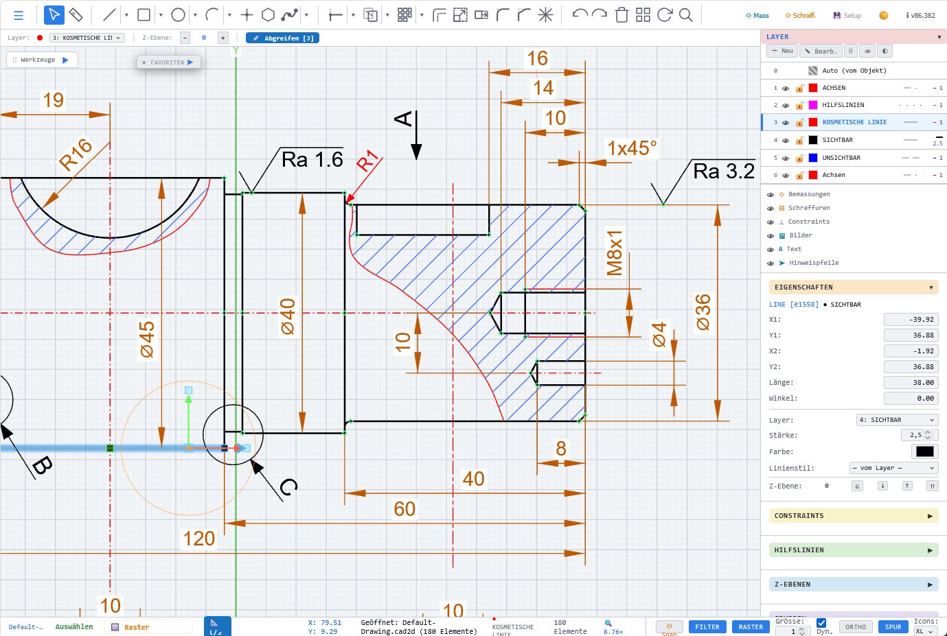Click the Neu layer button
Screen dimensions: 947x636
[782, 51]
